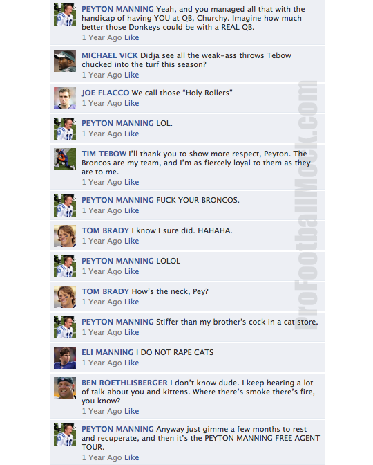
Task: Open the ELI MANNING name link
Action: (108, 352)
